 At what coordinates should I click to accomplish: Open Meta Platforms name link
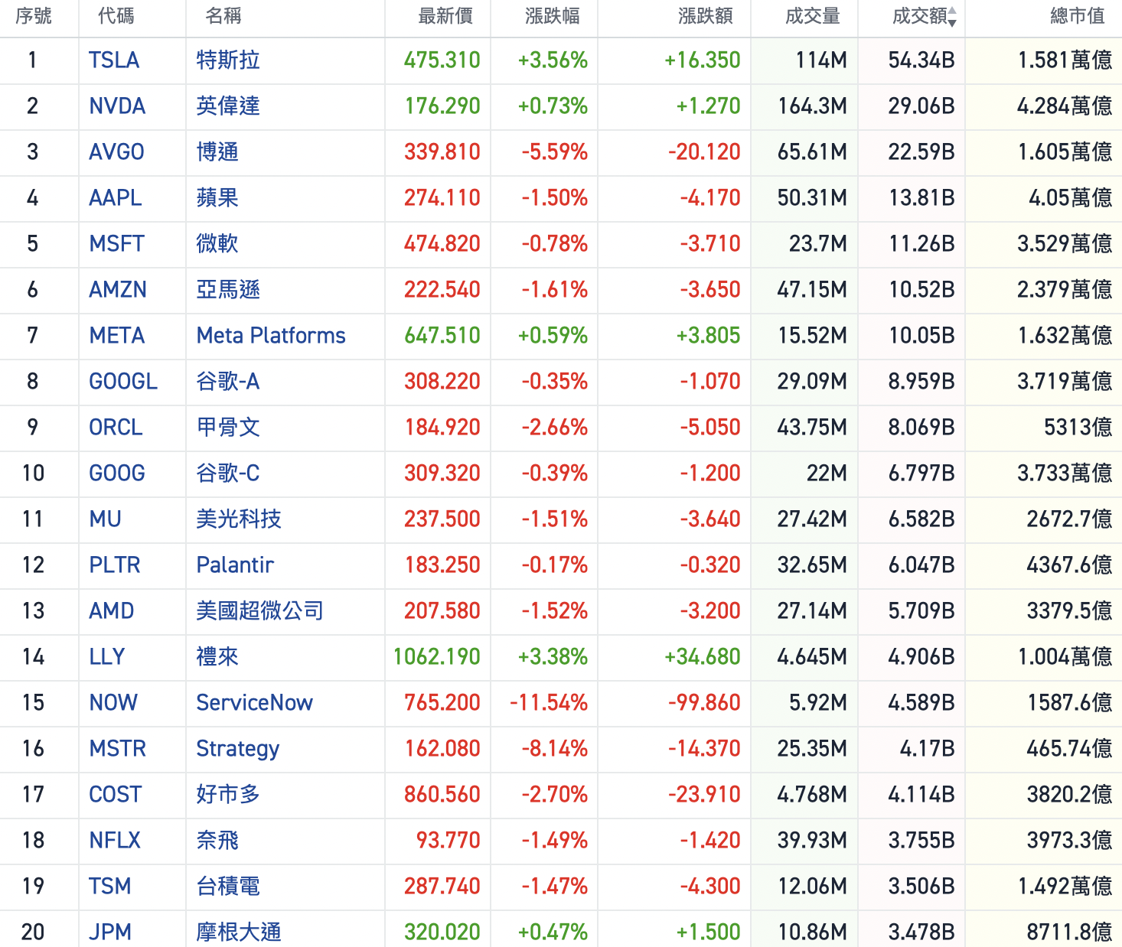(x=271, y=336)
